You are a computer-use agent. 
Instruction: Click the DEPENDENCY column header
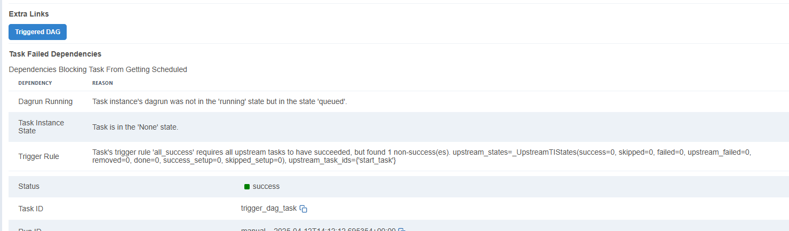pyautogui.click(x=35, y=83)
